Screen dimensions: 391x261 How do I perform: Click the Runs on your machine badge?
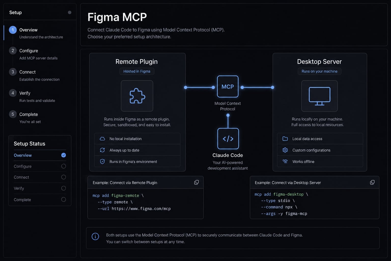(319, 71)
